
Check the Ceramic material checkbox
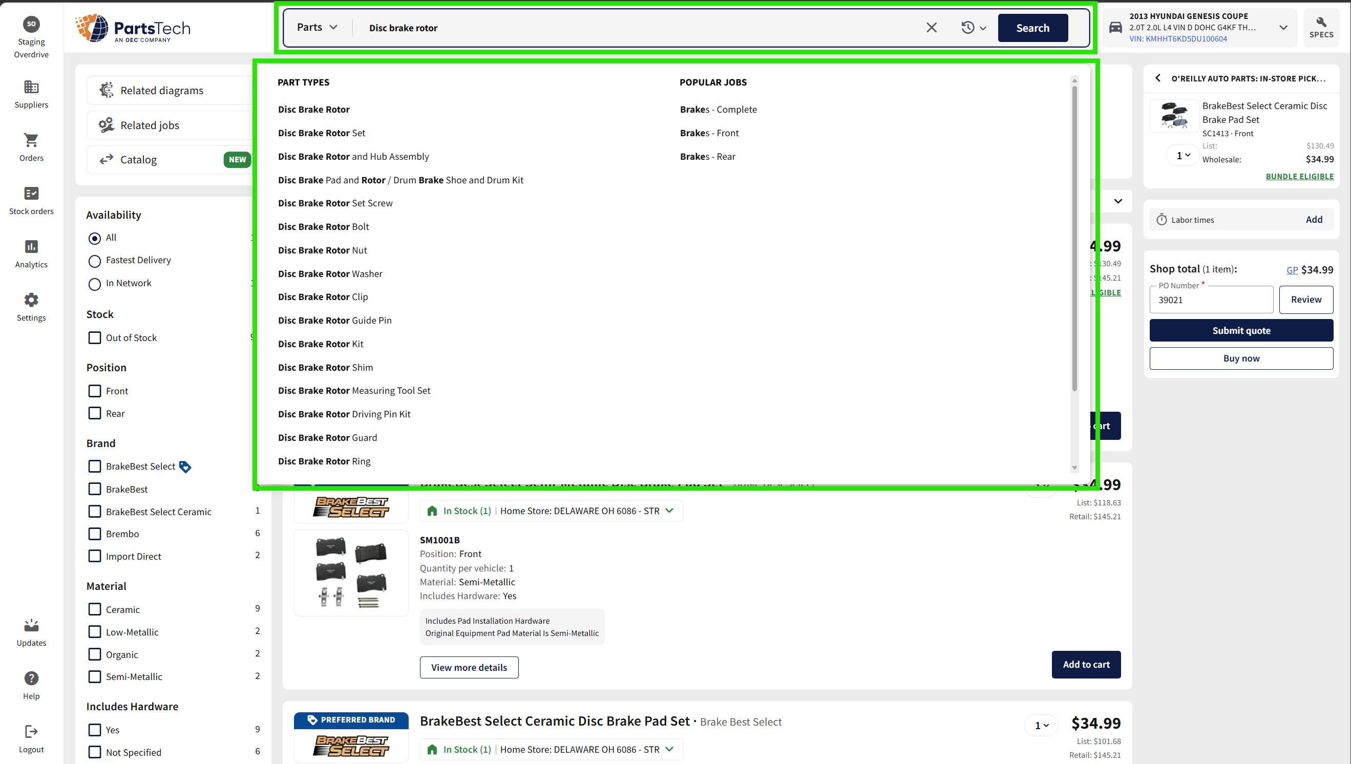(94, 609)
